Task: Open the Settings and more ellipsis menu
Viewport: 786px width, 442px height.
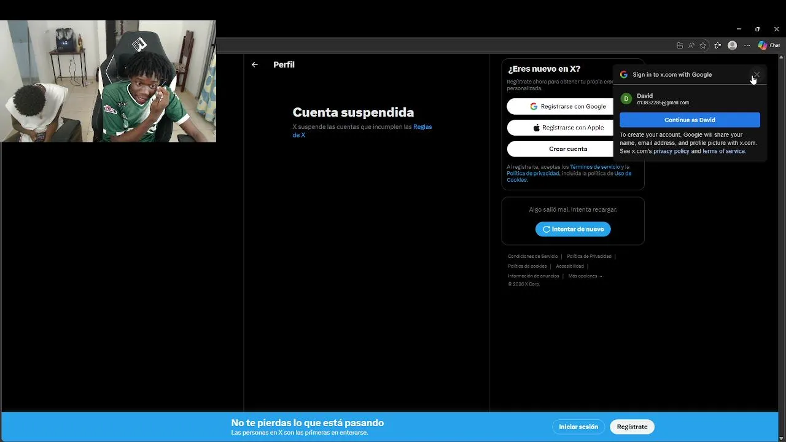Action: [747, 45]
